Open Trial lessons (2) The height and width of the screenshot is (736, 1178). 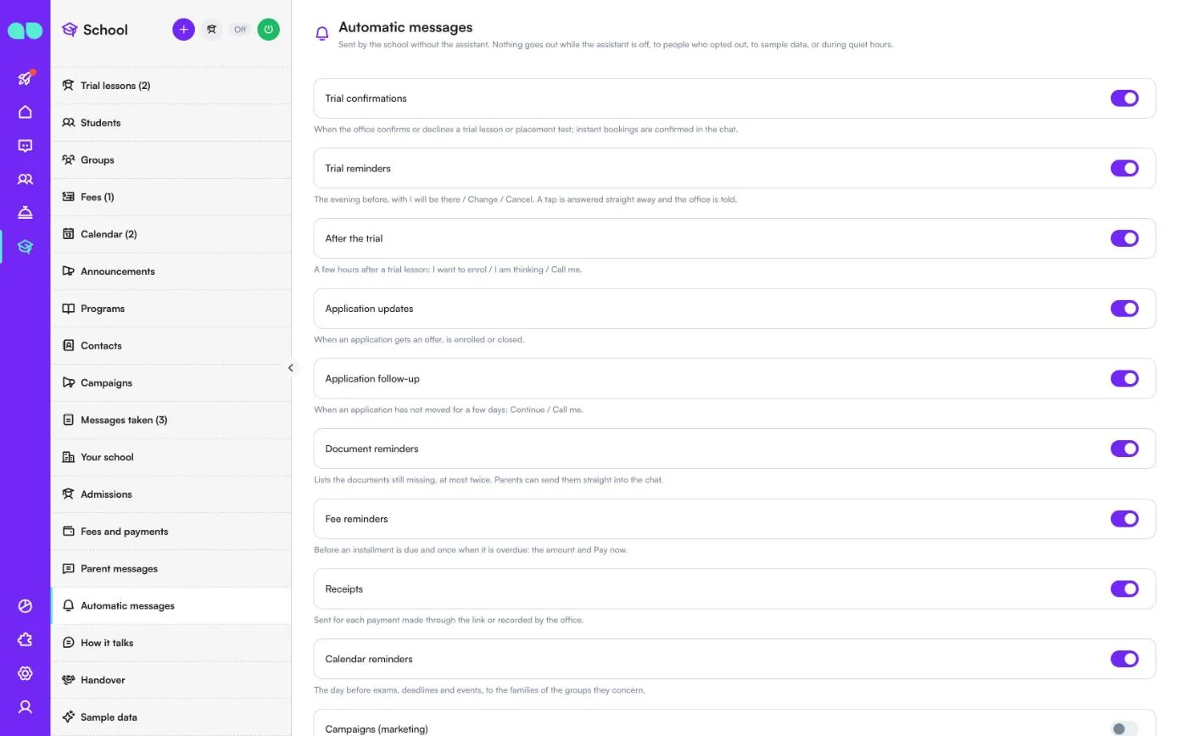(x=170, y=86)
